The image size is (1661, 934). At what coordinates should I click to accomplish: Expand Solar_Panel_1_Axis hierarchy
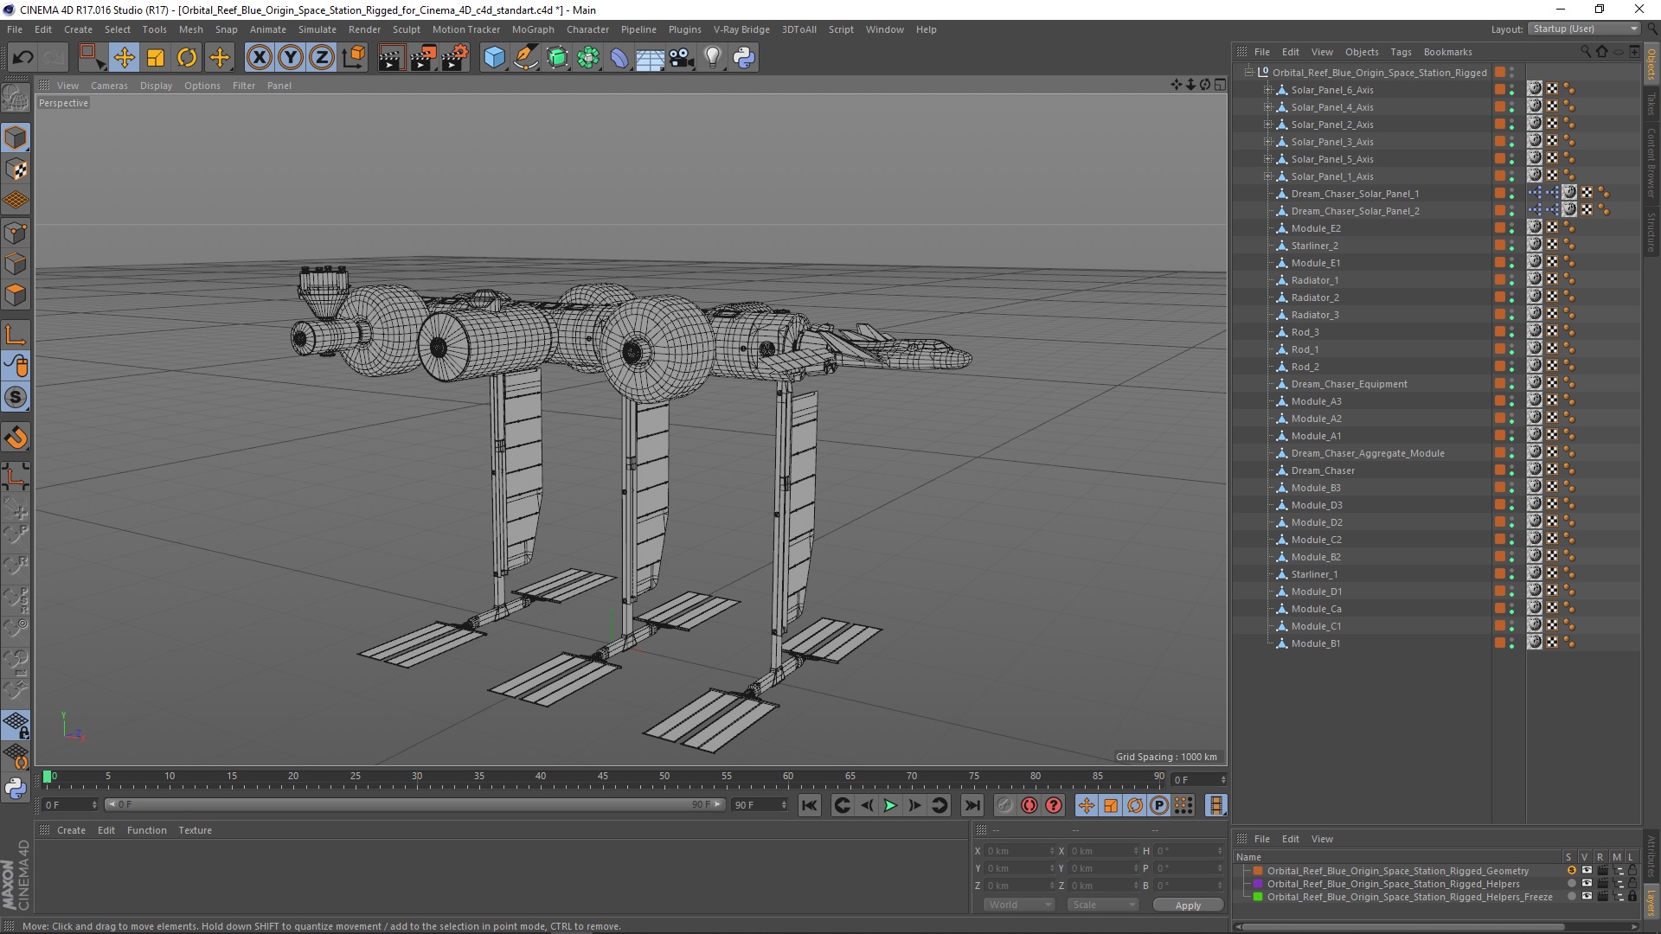point(1268,176)
